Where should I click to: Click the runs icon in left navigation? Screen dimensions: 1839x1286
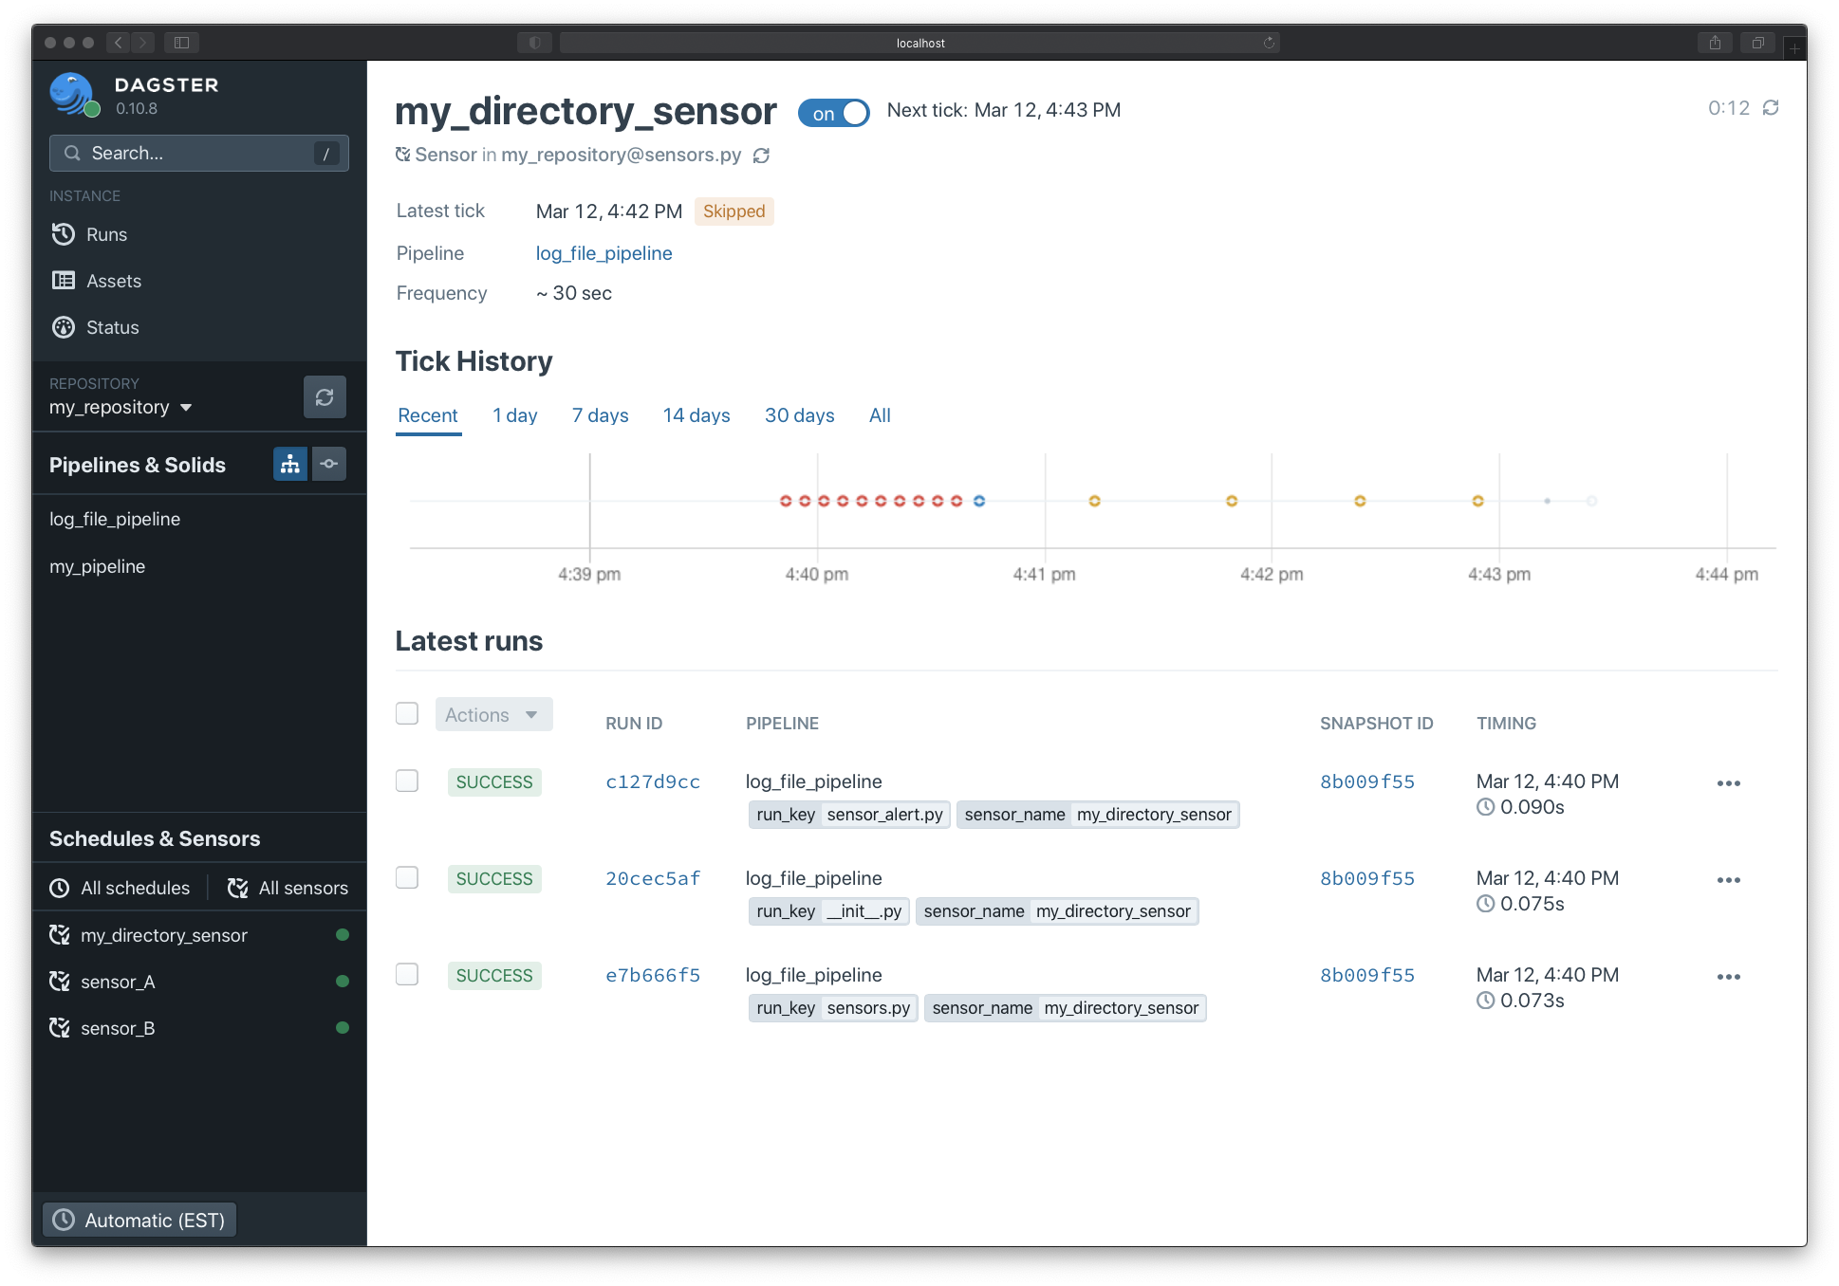65,233
